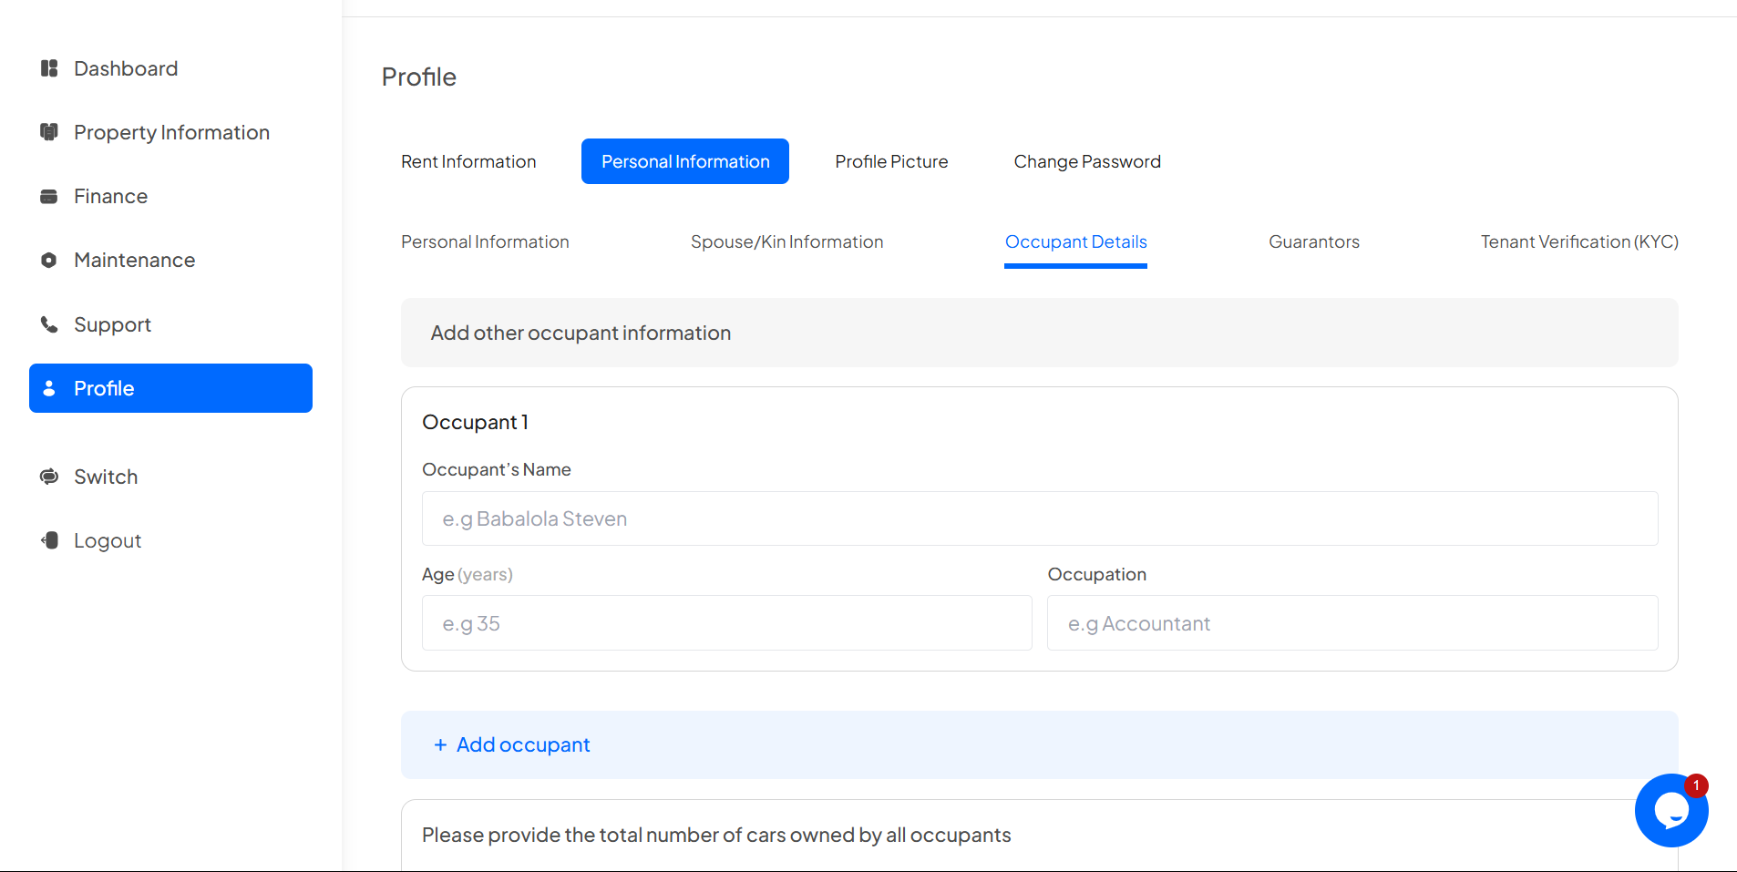The width and height of the screenshot is (1737, 872).
Task: Select the Spouse/Kin Information sub-tab
Action: click(786, 241)
